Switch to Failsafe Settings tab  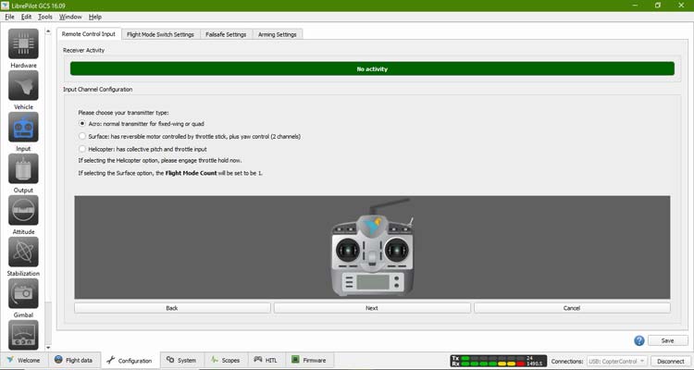[x=226, y=34]
